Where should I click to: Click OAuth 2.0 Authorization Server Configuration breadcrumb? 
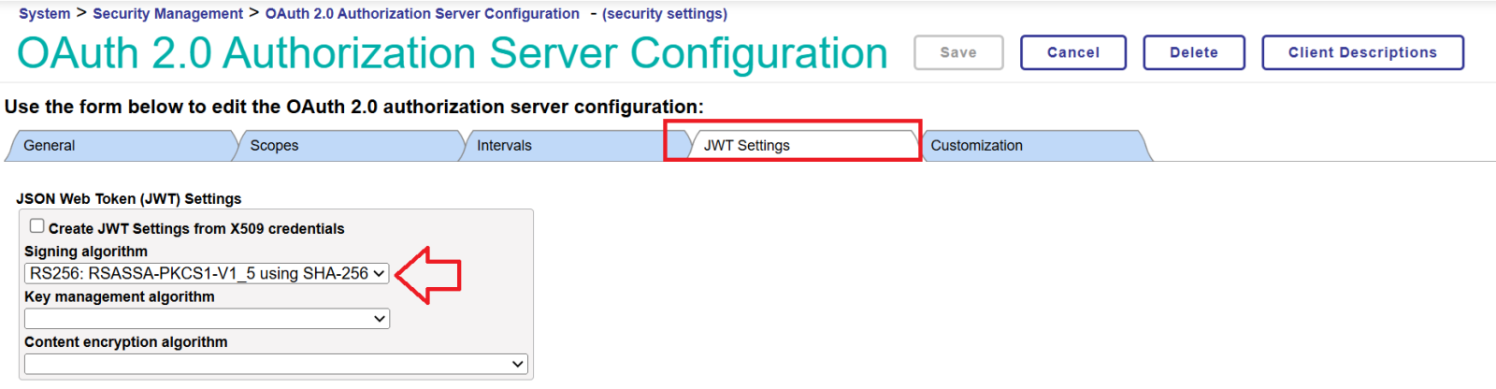[422, 14]
